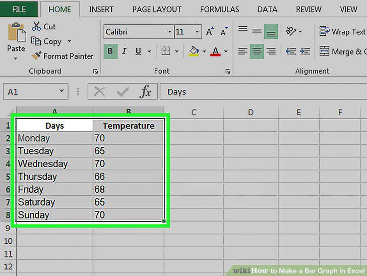Open underline style dropdown arrow
The width and height of the screenshot is (367, 276).
[x=149, y=51]
